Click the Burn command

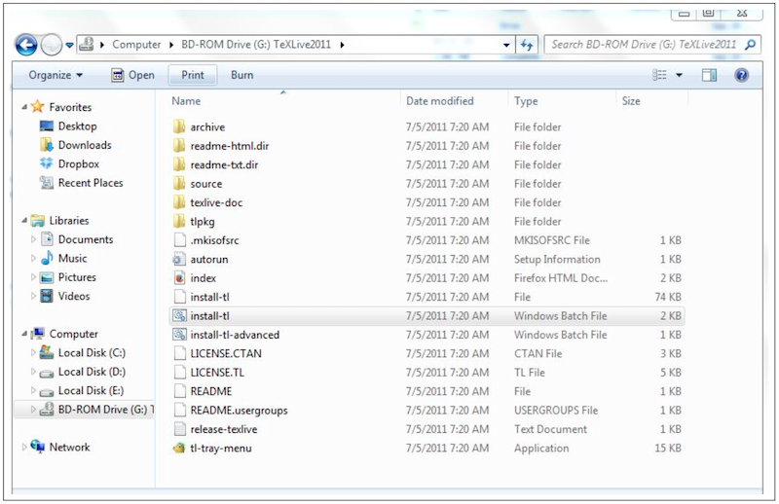tap(241, 75)
